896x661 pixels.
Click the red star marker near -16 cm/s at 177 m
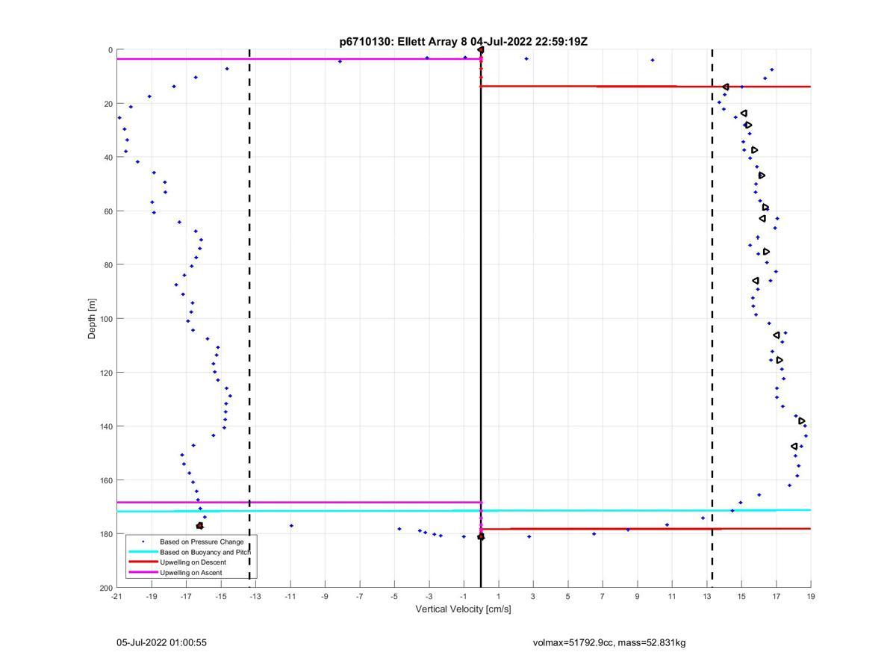199,526
